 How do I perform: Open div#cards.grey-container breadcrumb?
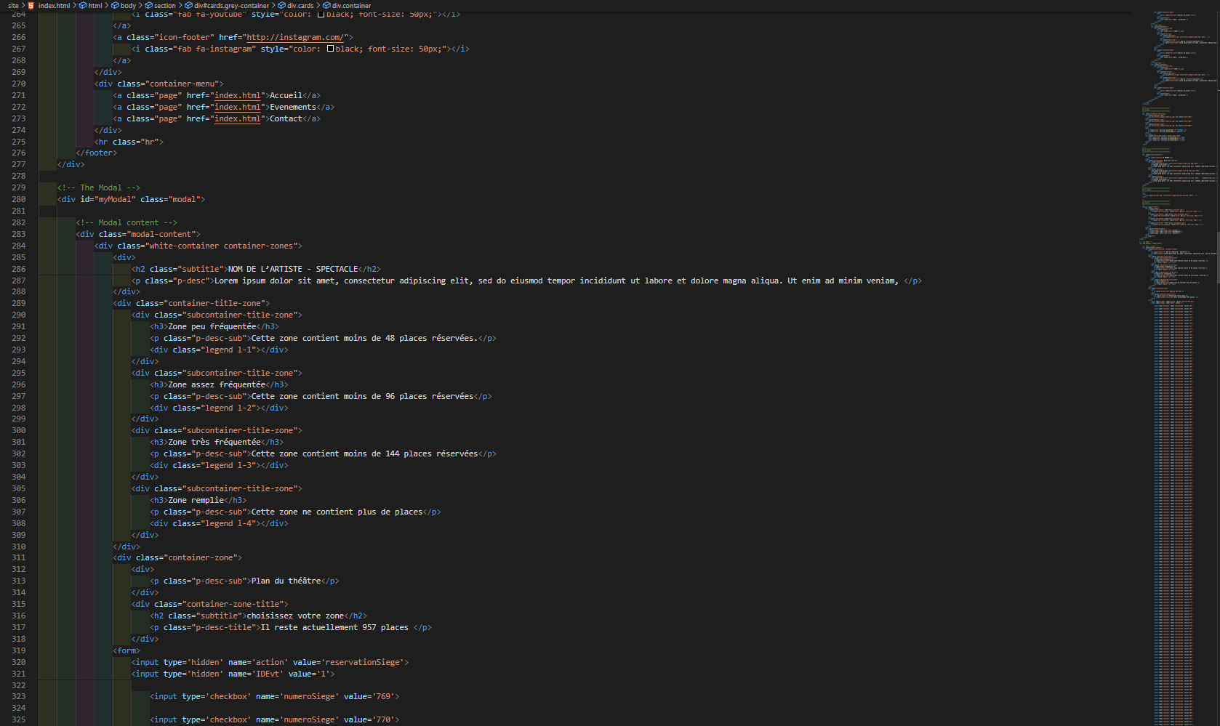click(231, 5)
